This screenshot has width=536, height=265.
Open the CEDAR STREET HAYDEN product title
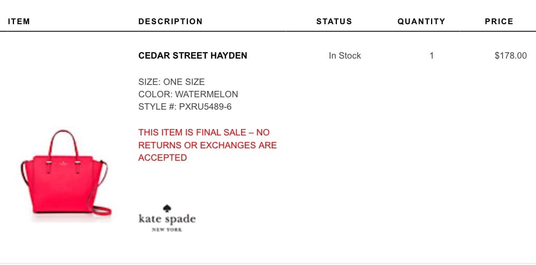pyautogui.click(x=193, y=56)
